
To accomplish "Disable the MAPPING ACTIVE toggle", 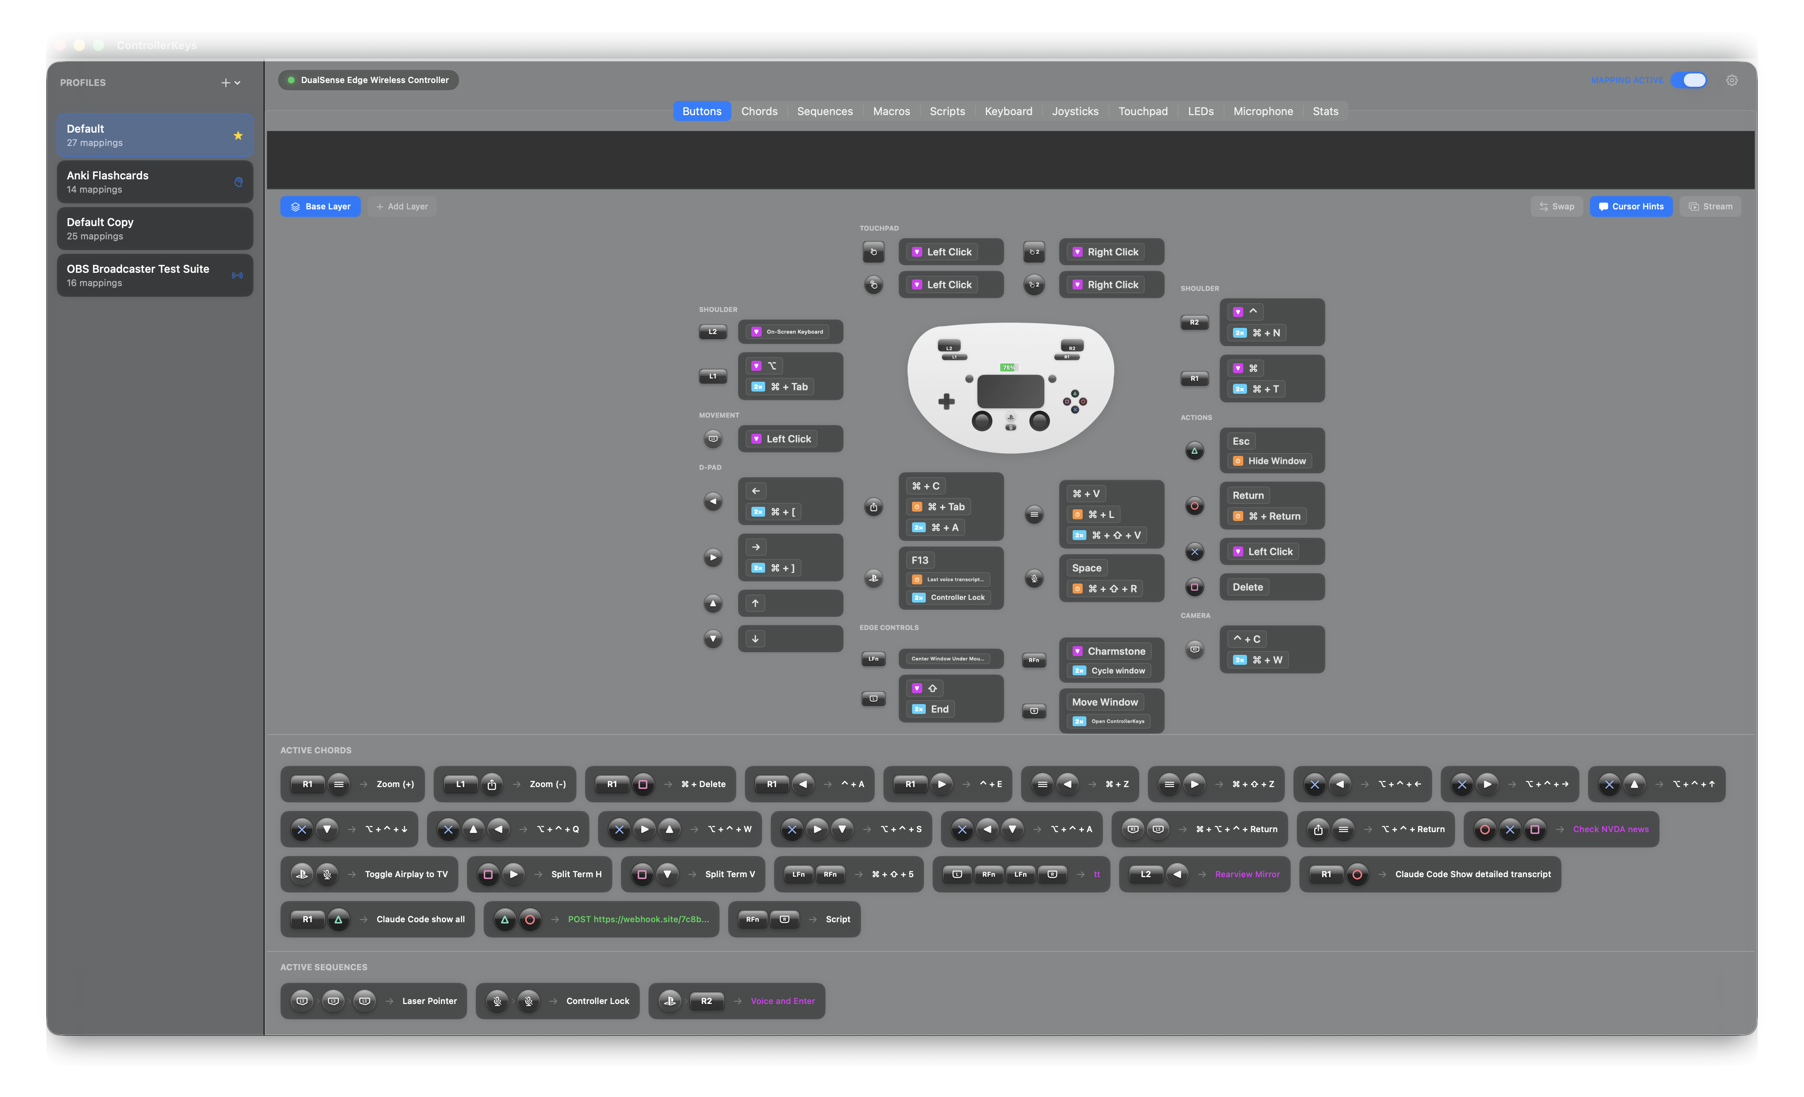I will point(1690,80).
